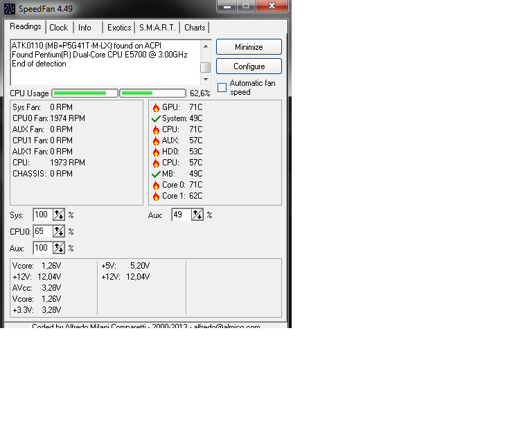Click the green checkmark next to System 49C

pyautogui.click(x=156, y=118)
